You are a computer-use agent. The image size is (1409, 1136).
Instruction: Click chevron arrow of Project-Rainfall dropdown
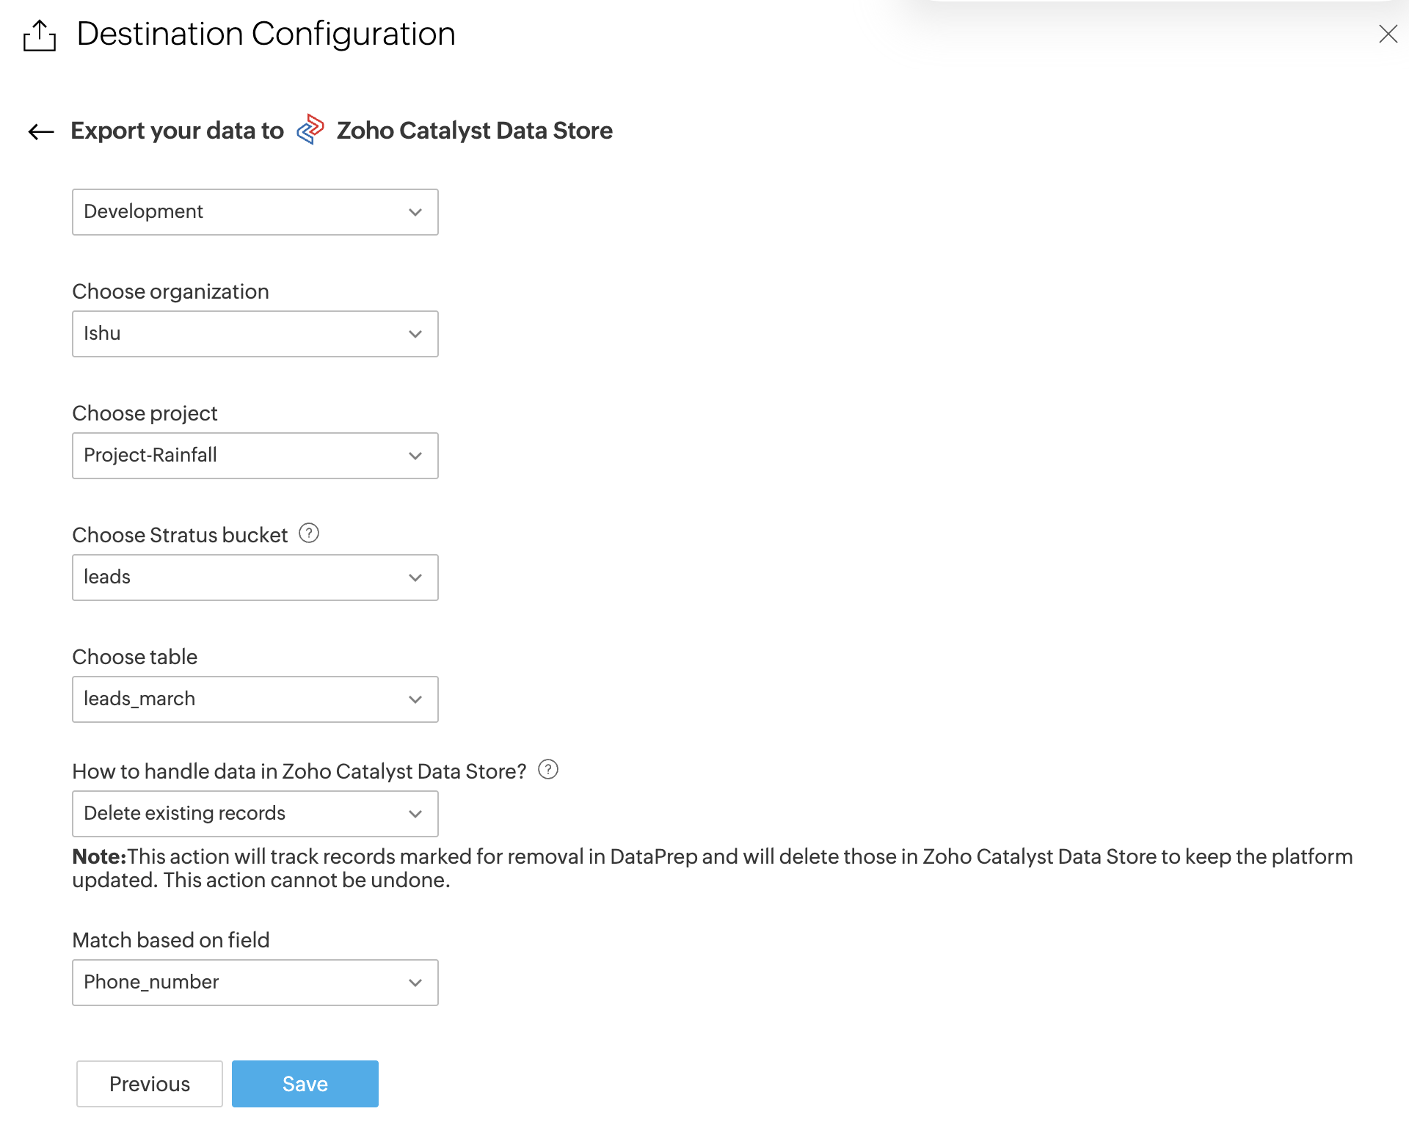(x=415, y=456)
